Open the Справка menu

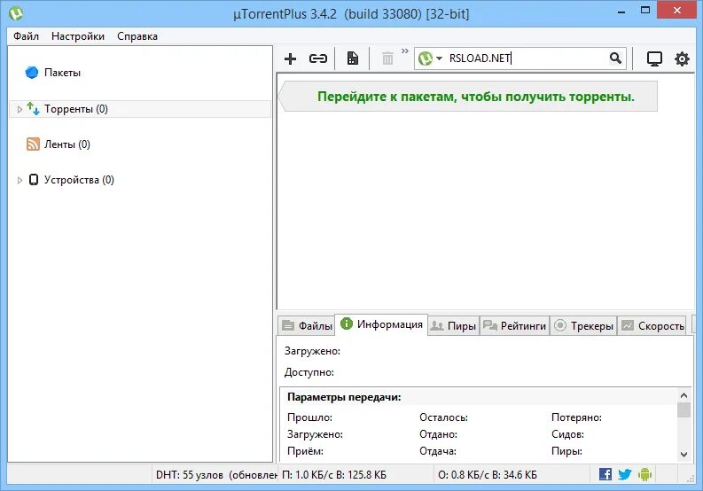[x=137, y=36]
